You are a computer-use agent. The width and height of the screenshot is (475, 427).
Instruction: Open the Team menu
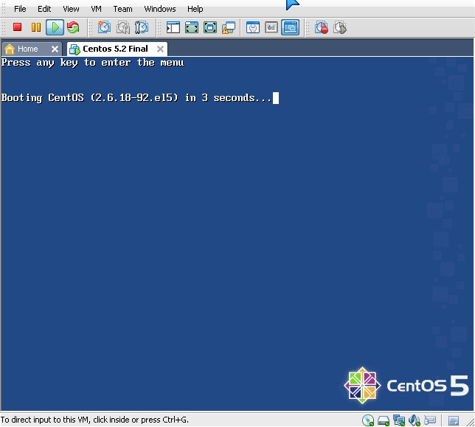coord(122,9)
